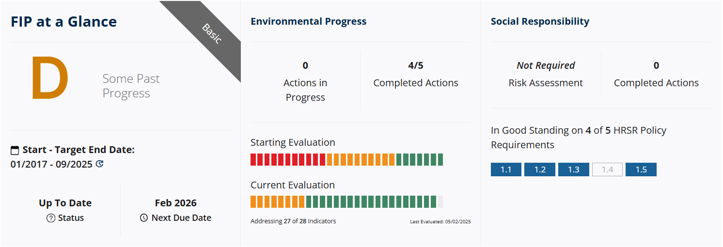Open HRSR policy requirement 1.3 badge

coord(573,170)
